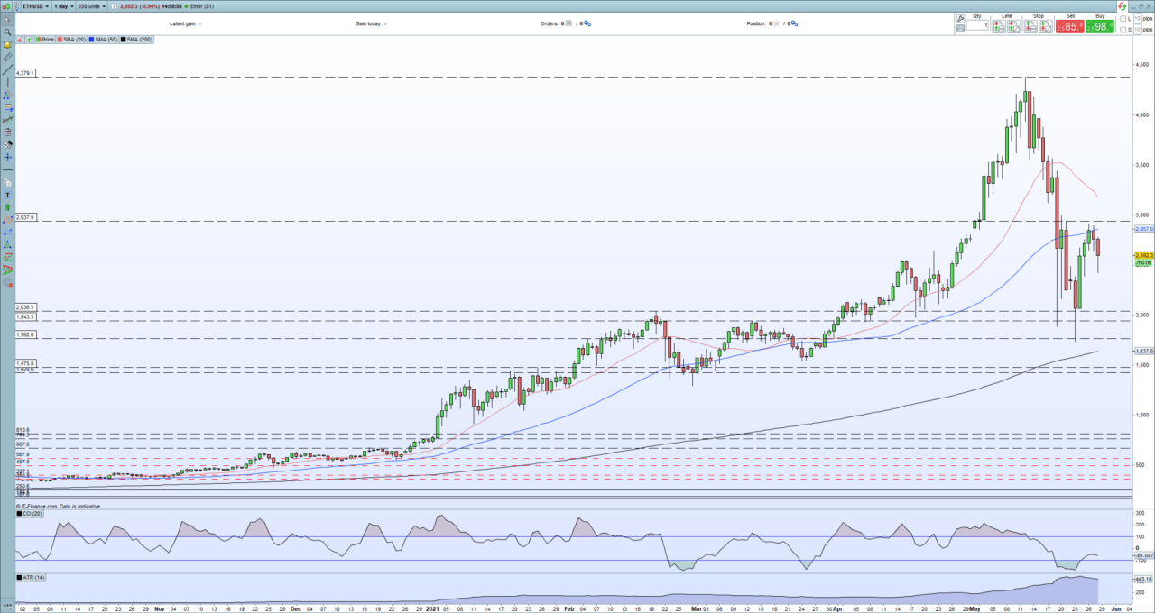Toggle the Price series in the chart legend
The width and height of the screenshot is (1155, 613).
click(x=47, y=39)
